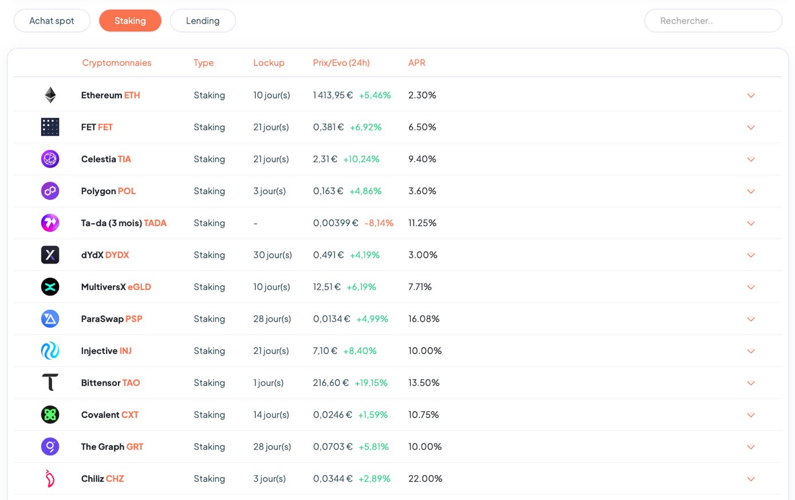Expand the dYdX DYDX row
The height and width of the screenshot is (500, 795).
pos(751,255)
